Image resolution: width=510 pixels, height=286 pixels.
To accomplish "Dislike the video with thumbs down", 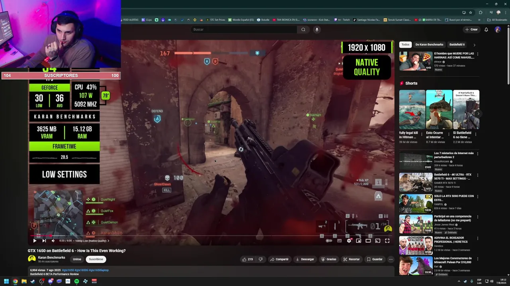I will click(x=261, y=259).
